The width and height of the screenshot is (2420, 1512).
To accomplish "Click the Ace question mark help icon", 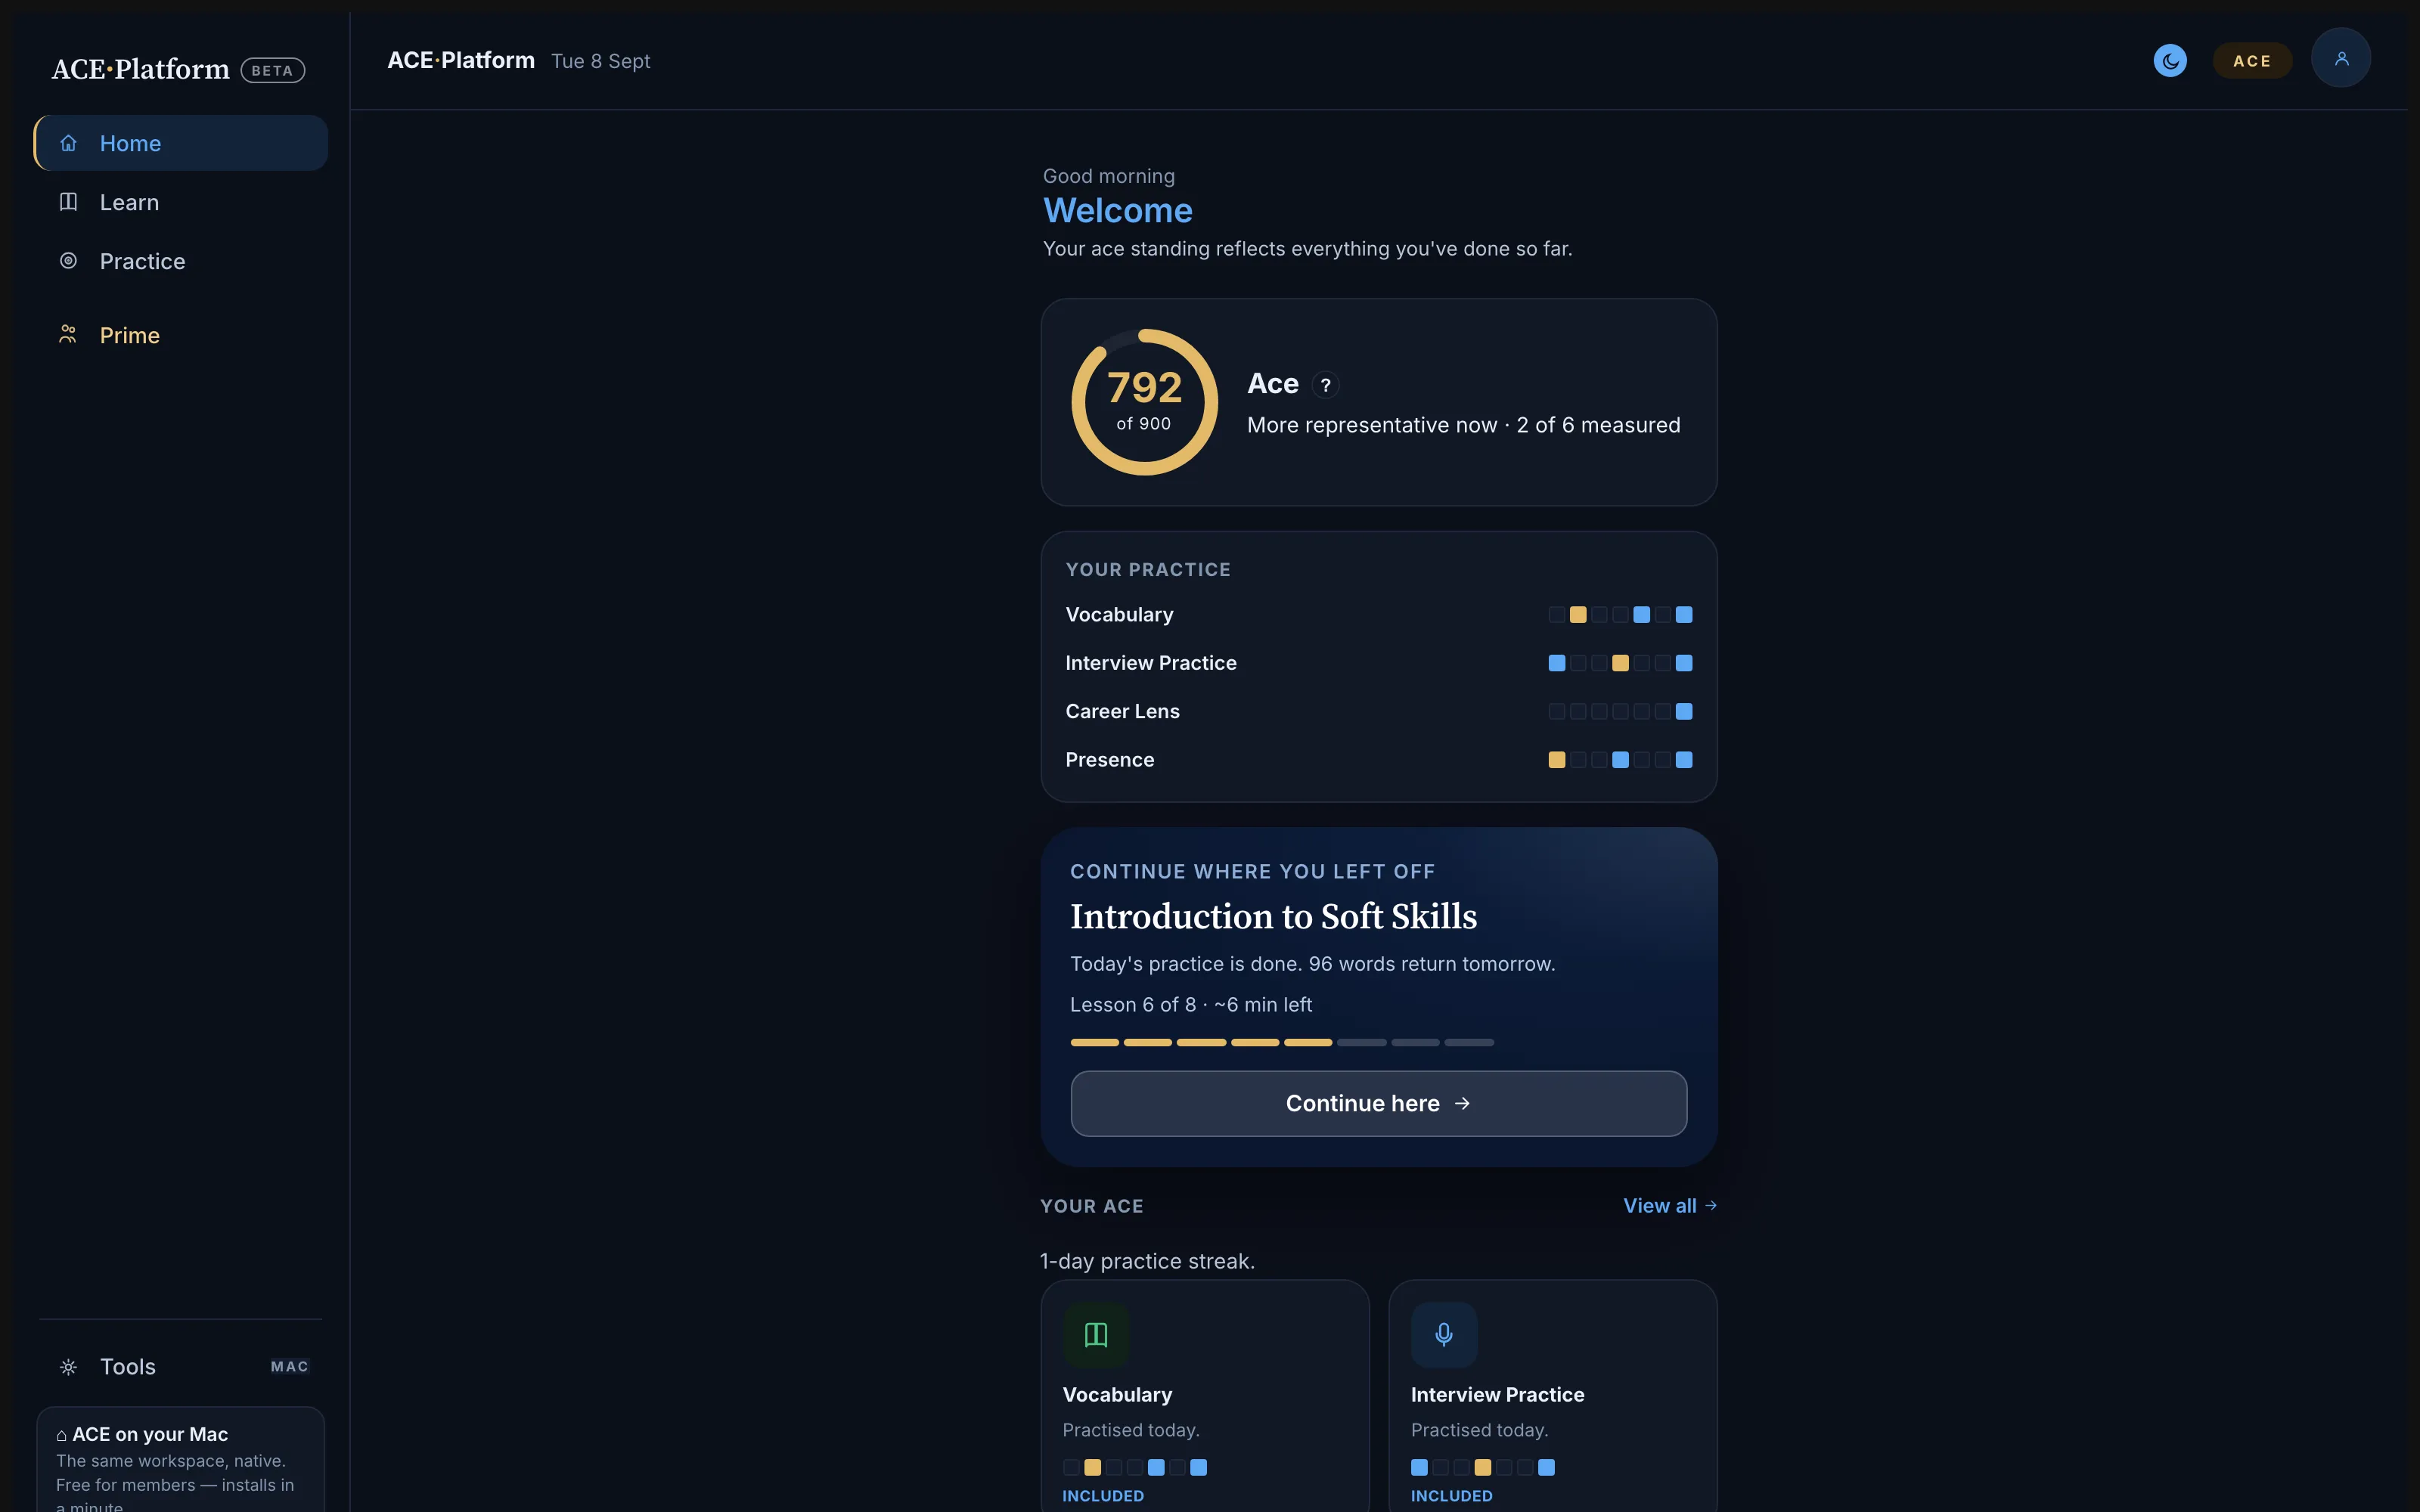I will [x=1325, y=385].
